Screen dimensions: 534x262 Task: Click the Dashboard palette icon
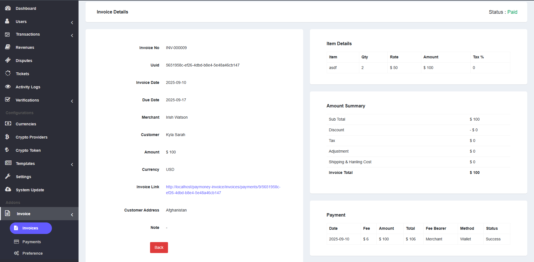[x=8, y=8]
